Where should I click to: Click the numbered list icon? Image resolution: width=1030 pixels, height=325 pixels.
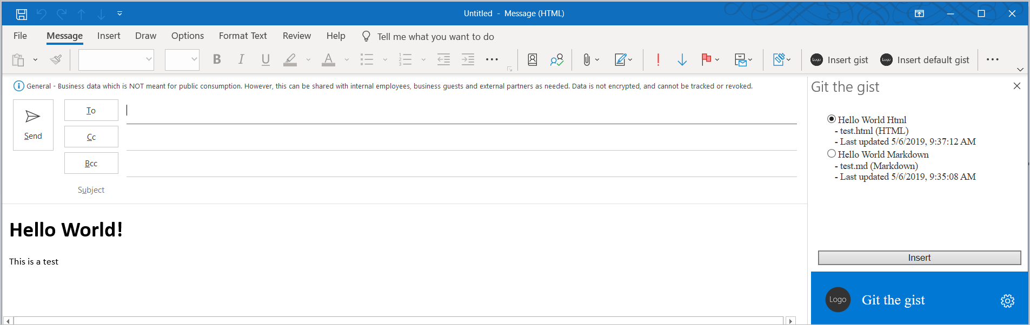click(x=406, y=59)
